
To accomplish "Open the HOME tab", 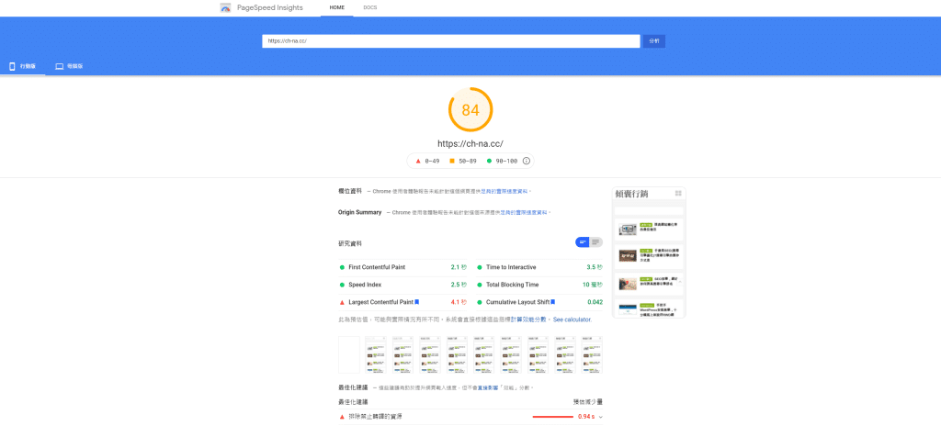I will coord(336,7).
